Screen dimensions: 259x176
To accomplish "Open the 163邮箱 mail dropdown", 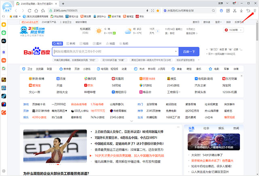I will 234,30.
